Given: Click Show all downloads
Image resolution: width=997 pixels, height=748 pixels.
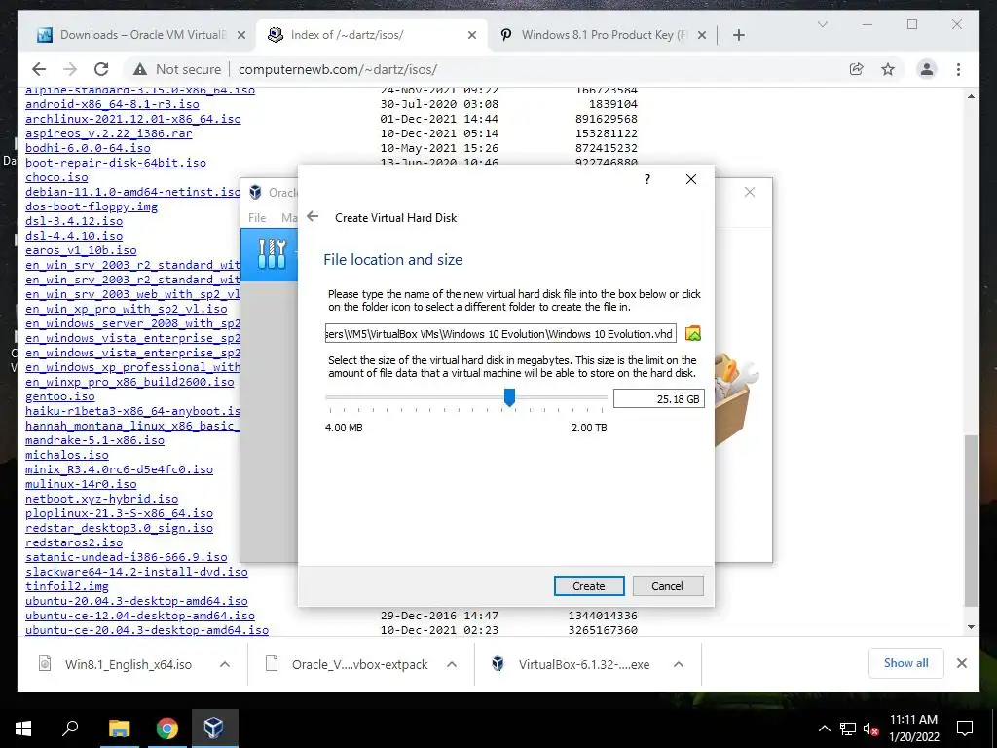Looking at the screenshot, I should point(905,662).
